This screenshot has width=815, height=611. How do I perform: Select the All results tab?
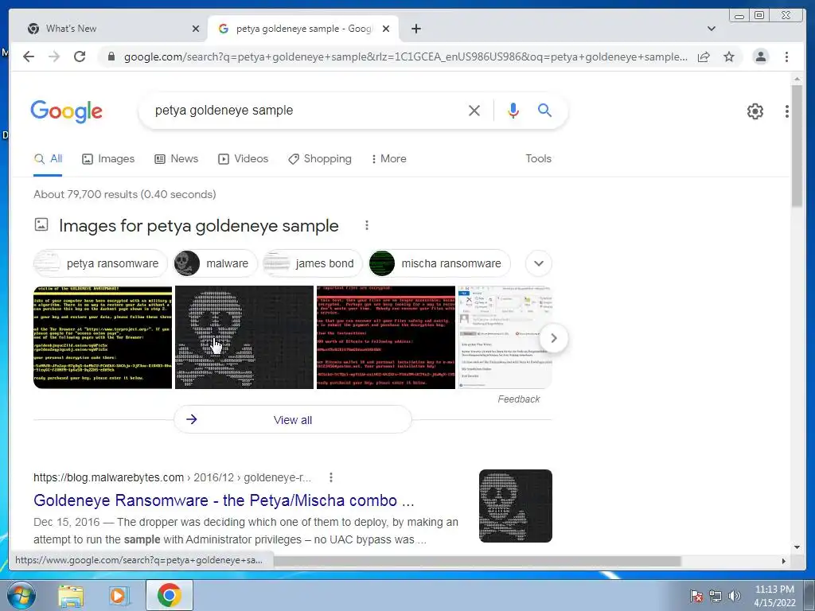coord(48,158)
